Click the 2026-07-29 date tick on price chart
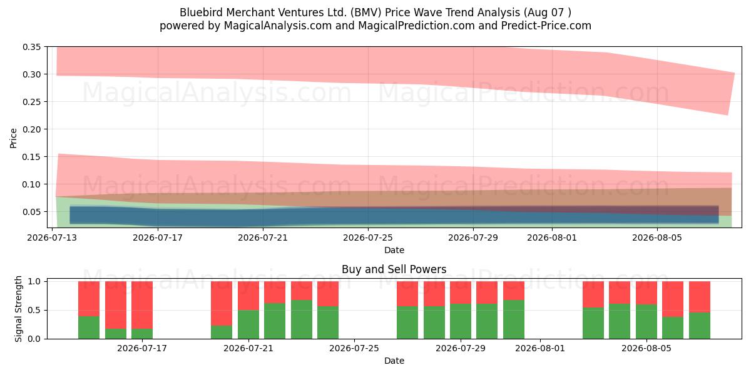The height and width of the screenshot is (375, 751). click(473, 237)
